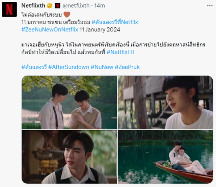Click the gold verified badge
The image size is (216, 187).
(x=50, y=6)
